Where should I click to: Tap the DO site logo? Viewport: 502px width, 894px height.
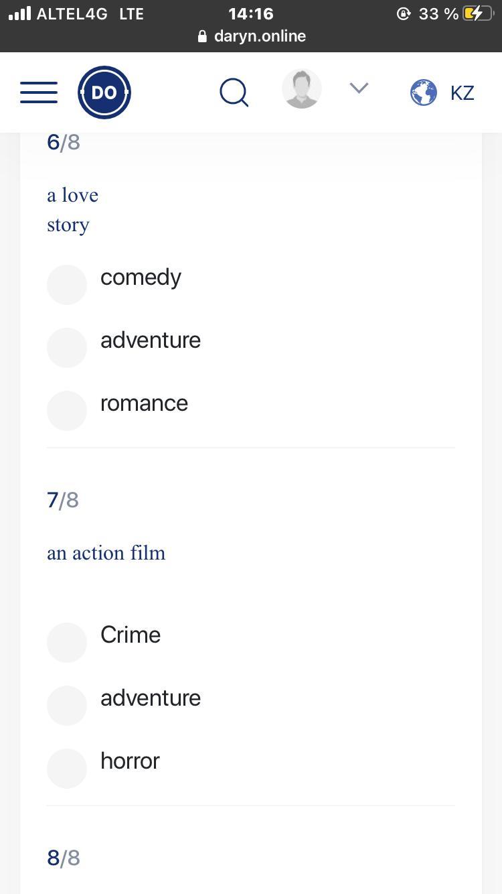click(x=104, y=92)
